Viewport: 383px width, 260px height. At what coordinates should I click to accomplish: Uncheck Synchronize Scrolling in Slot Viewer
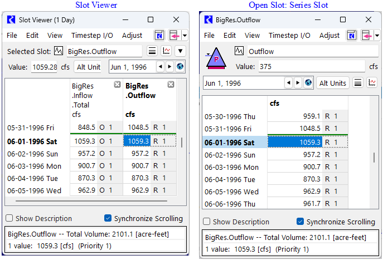coord(108,219)
